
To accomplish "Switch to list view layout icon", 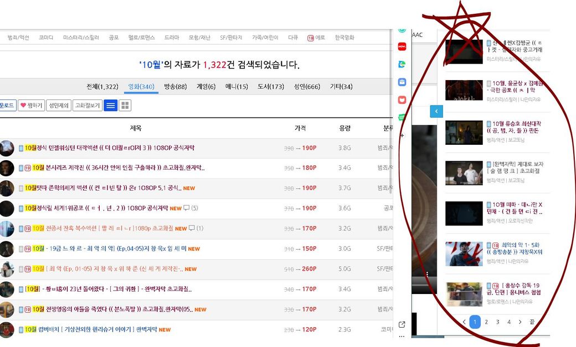I will click(110, 105).
